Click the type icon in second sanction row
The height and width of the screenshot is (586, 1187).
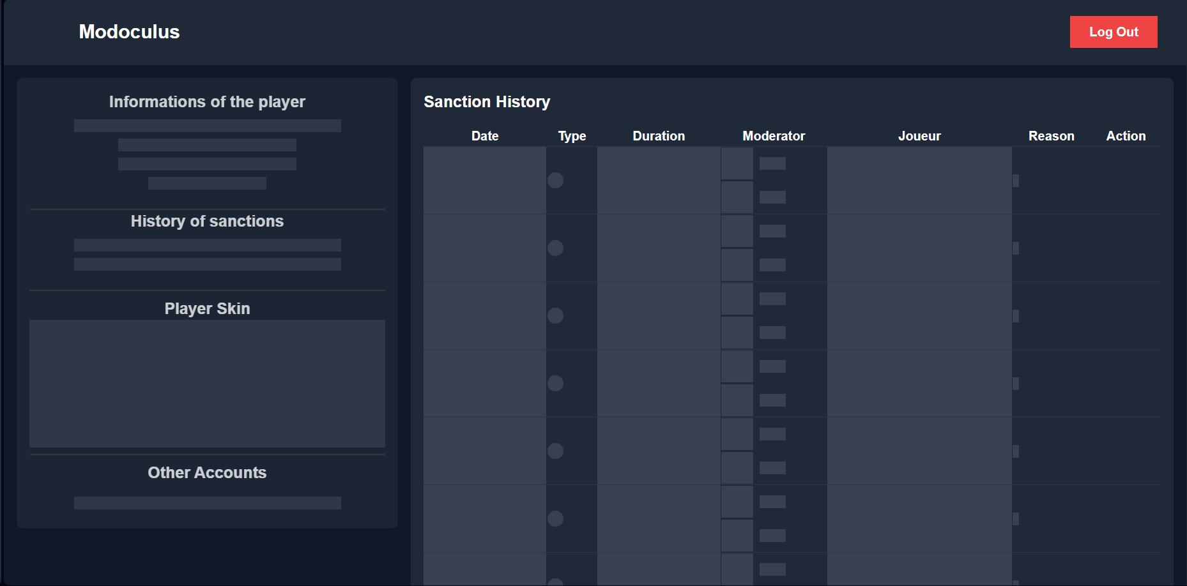(555, 248)
